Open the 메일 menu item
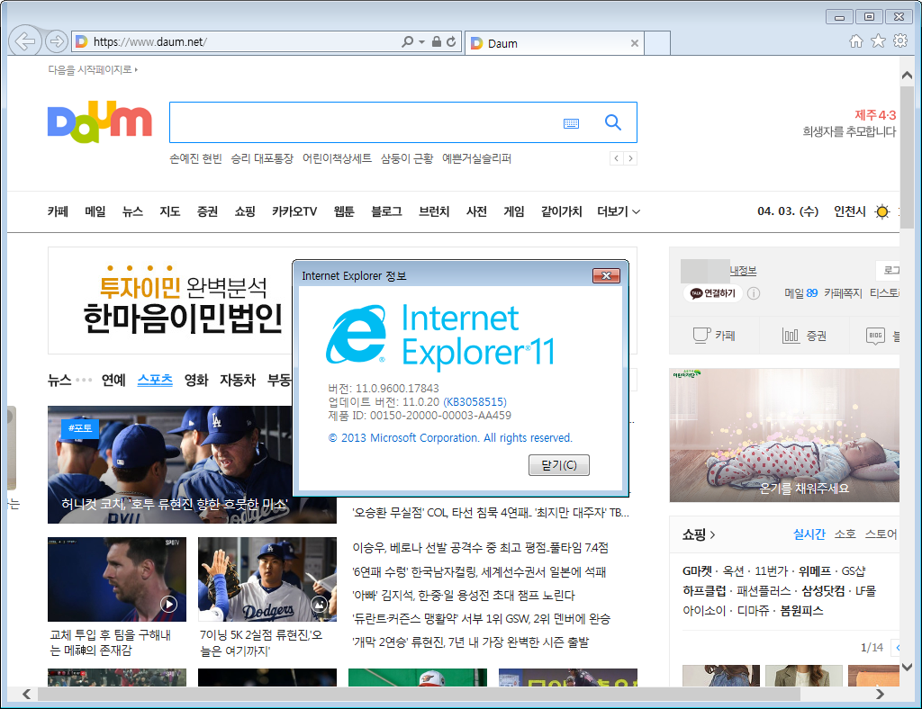The height and width of the screenshot is (709, 922). [95, 211]
